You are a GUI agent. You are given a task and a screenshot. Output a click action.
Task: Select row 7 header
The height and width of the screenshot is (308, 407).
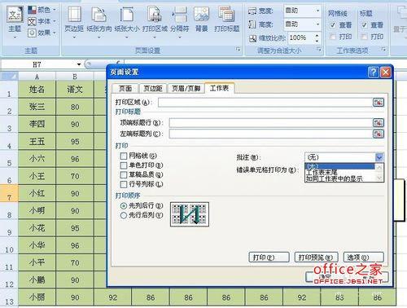pyautogui.click(x=9, y=194)
